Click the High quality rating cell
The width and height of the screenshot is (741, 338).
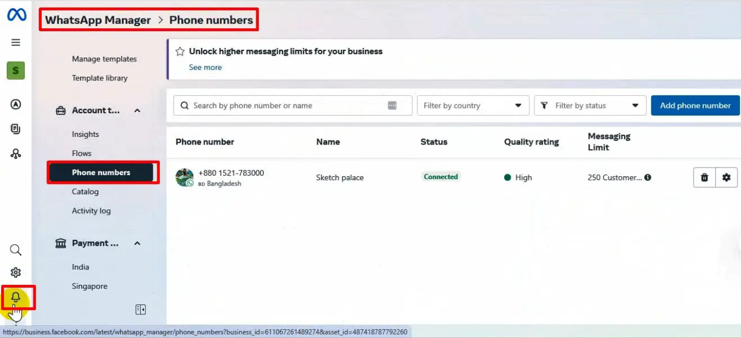(x=518, y=177)
